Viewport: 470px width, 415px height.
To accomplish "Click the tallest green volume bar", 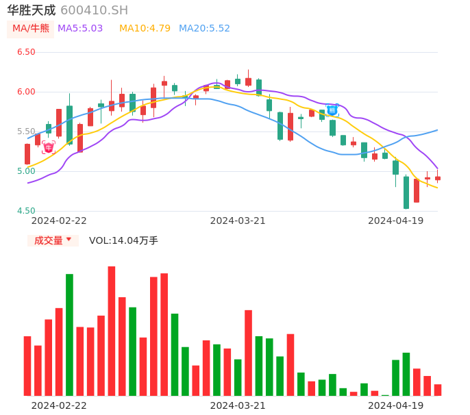I will [x=69, y=334].
